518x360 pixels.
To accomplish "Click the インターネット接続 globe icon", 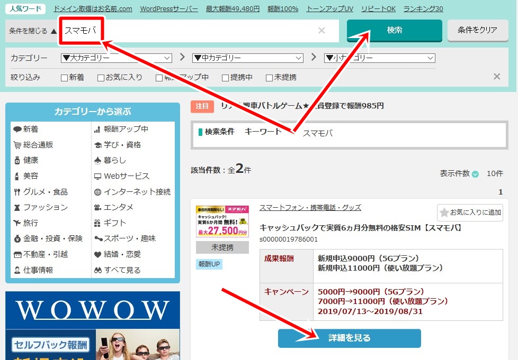I will point(97,192).
